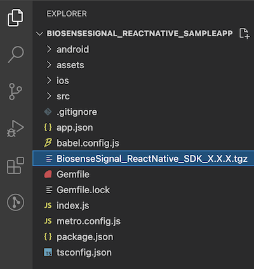Open the Git graph circular icon

coord(15,202)
